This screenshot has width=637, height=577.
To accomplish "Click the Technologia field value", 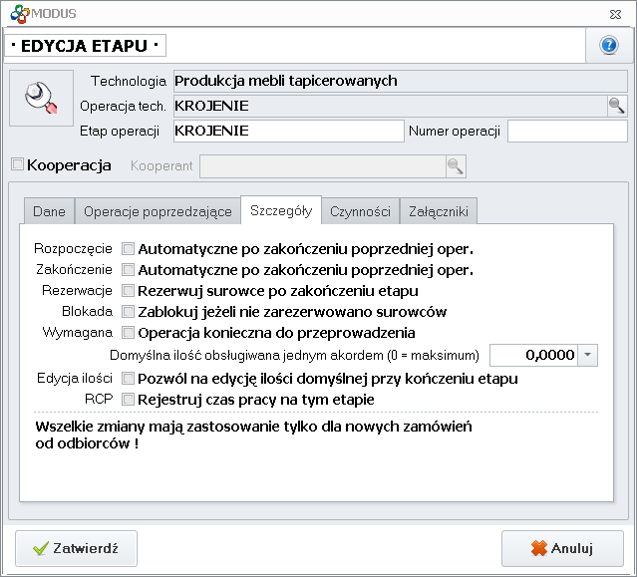I will pos(401,81).
